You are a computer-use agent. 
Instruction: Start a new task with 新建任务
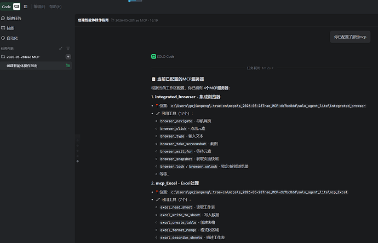click(x=14, y=18)
